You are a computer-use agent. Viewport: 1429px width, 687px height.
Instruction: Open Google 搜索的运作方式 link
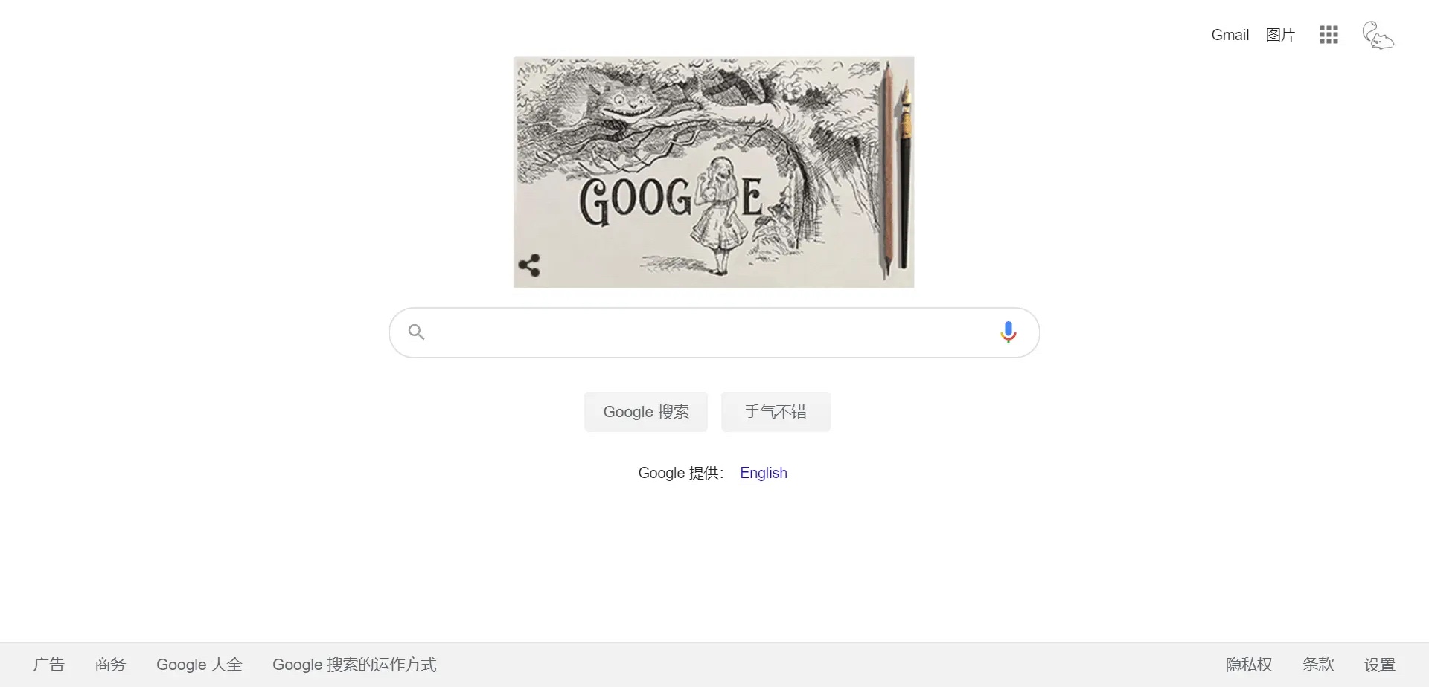click(x=354, y=665)
